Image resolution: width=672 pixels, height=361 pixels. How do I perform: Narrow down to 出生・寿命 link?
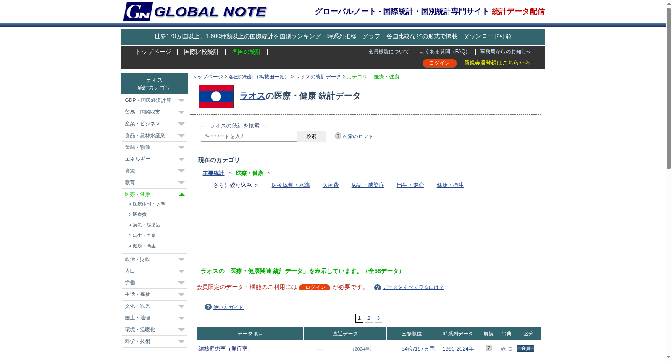pyautogui.click(x=410, y=185)
